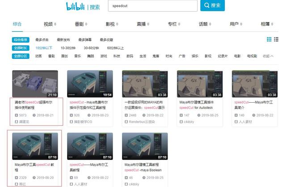Screen dimensions: 286x187
Task: Click the bilibili logo
Action: (76, 6)
